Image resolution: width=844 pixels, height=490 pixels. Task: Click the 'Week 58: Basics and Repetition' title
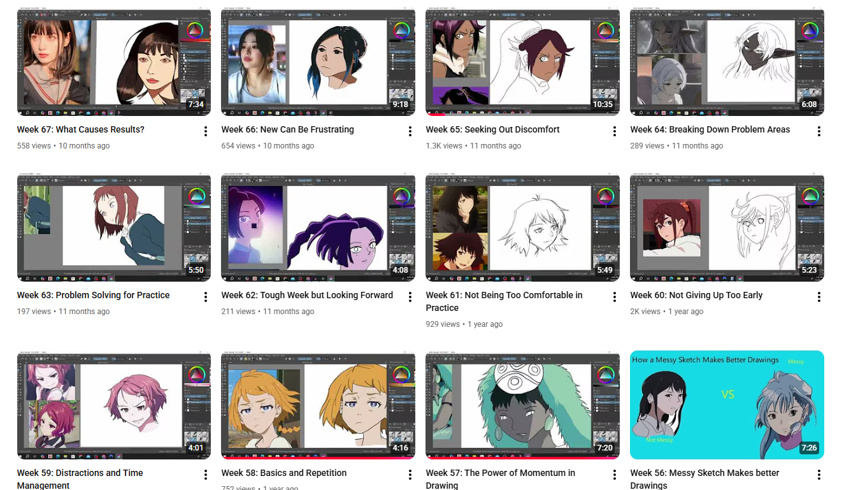tap(284, 473)
